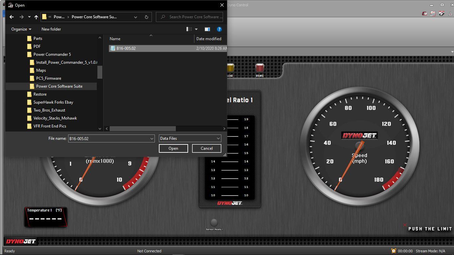Toggle the preview pane icon
Viewport: 454px width, 255px height.
pyautogui.click(x=207, y=29)
